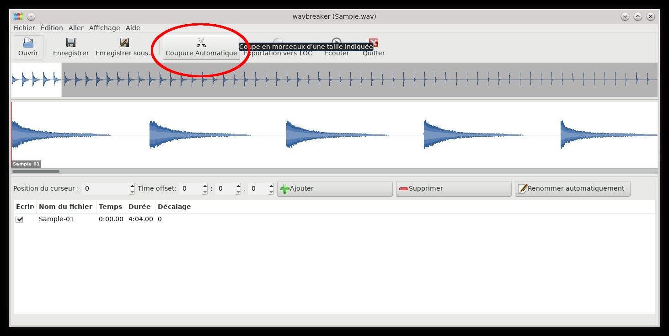This screenshot has height=336, width=669.
Task: Uncheck the Écrire checkbox for Sample-01
Action: pos(19,219)
